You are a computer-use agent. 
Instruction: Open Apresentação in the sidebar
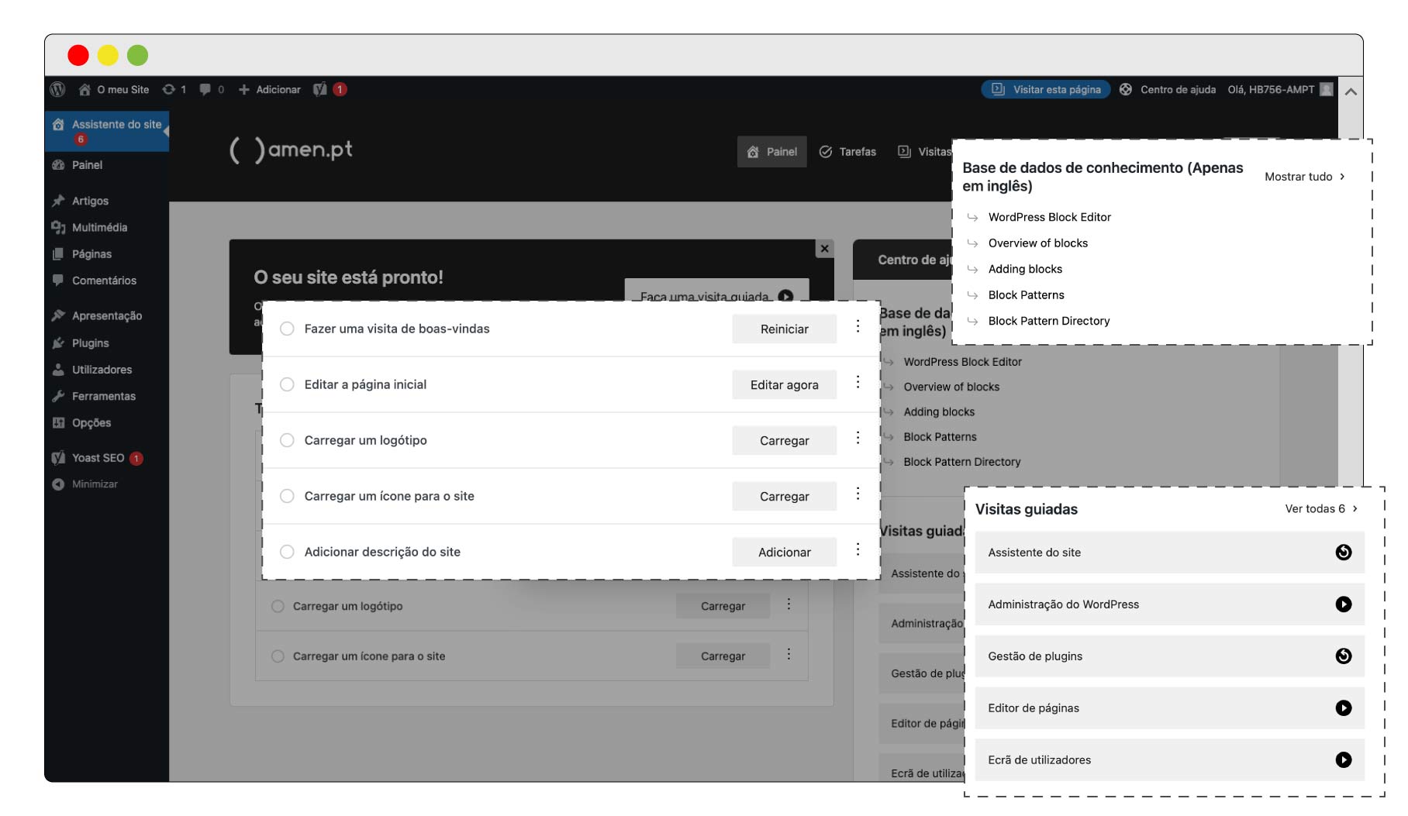coord(106,315)
